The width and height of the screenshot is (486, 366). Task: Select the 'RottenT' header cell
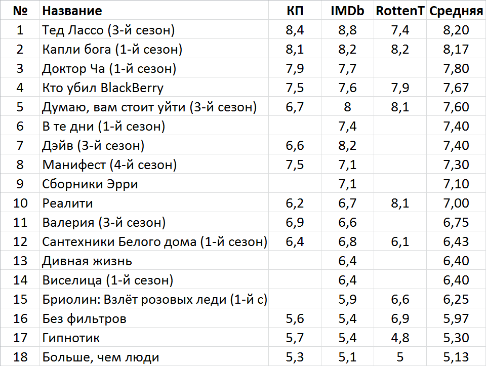400,10
